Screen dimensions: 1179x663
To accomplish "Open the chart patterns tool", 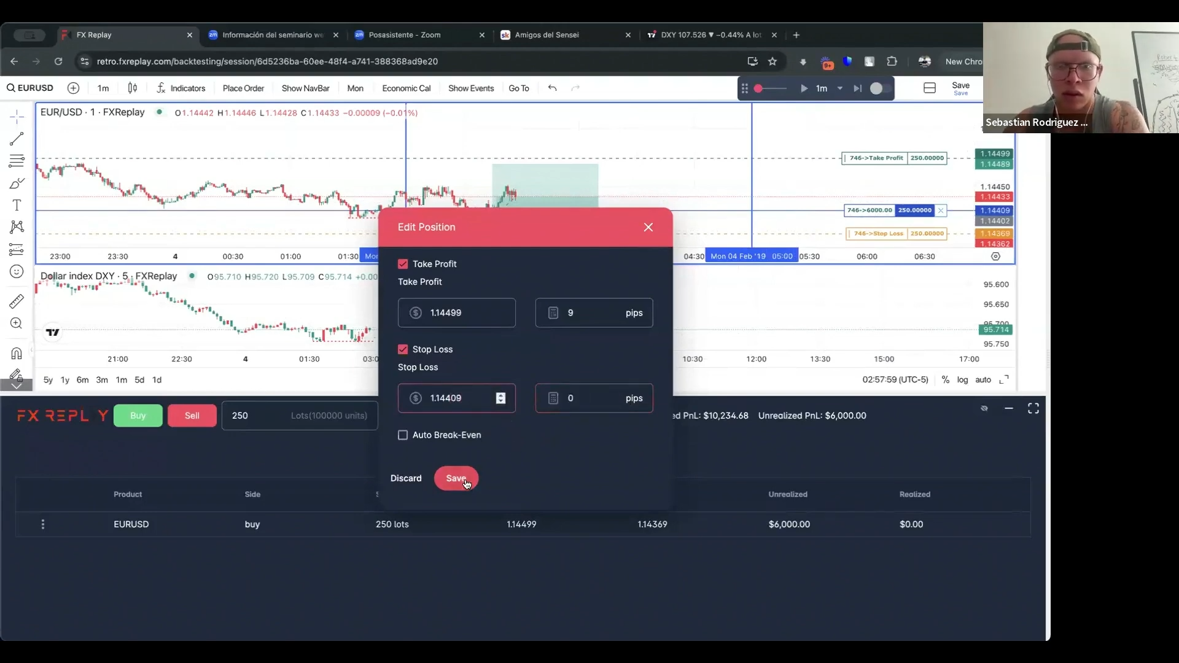I will 17,227.
